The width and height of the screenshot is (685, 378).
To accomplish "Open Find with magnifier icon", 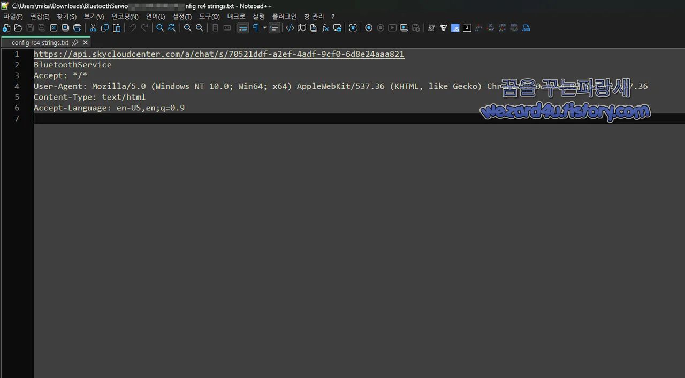I will (x=160, y=28).
